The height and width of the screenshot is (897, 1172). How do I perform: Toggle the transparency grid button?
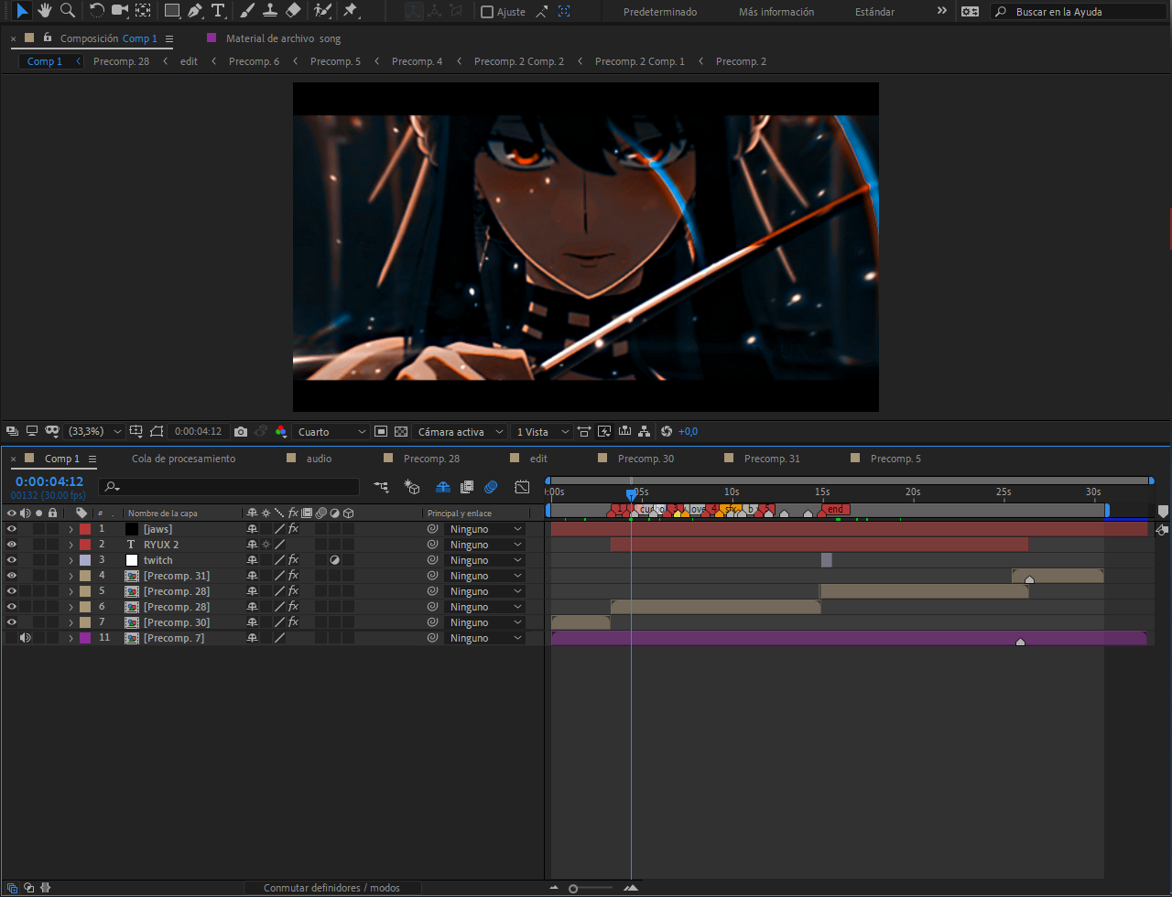point(400,431)
